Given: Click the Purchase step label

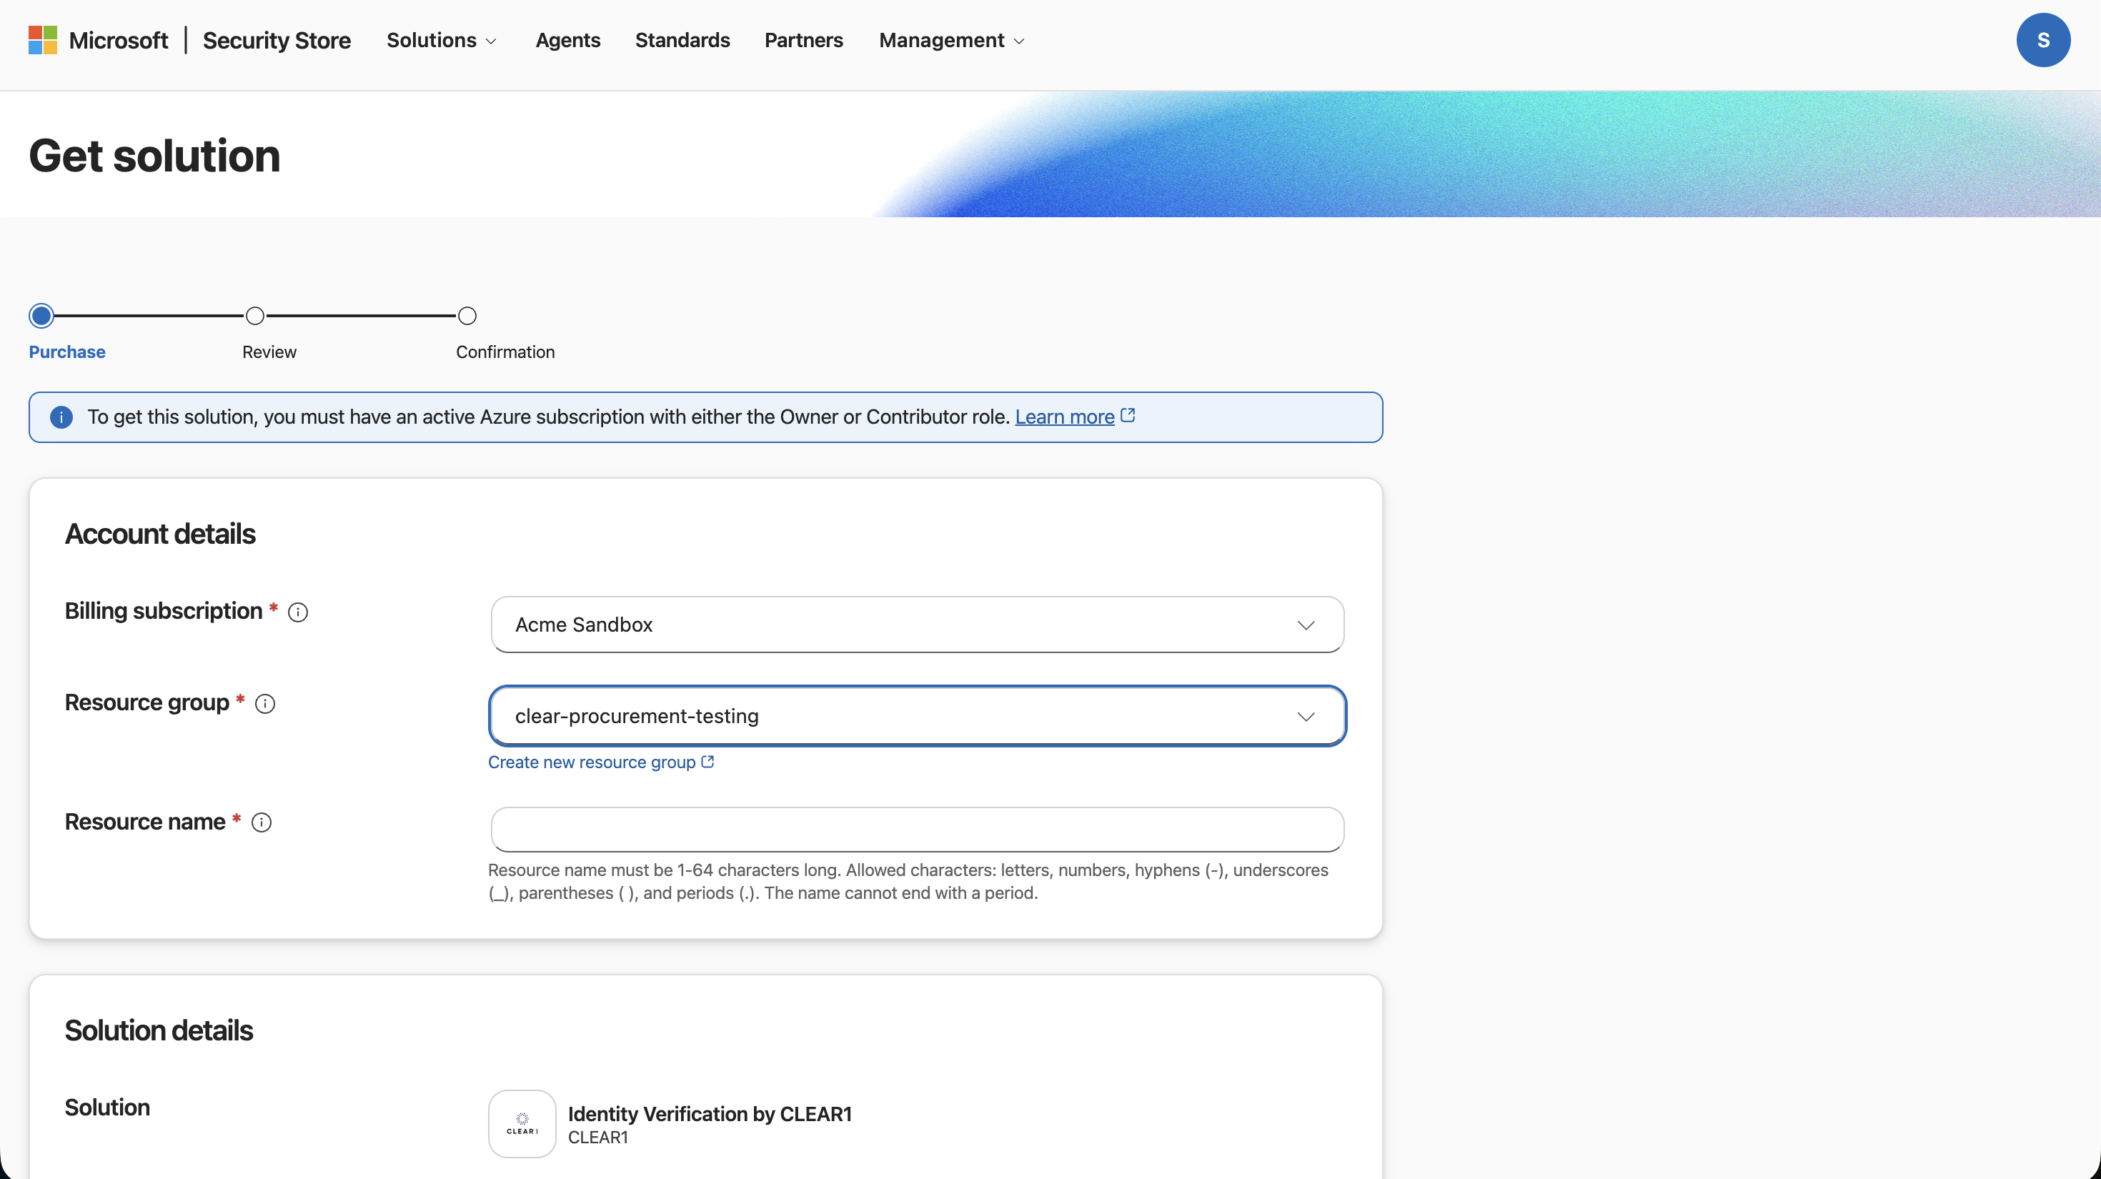Looking at the screenshot, I should (67, 352).
